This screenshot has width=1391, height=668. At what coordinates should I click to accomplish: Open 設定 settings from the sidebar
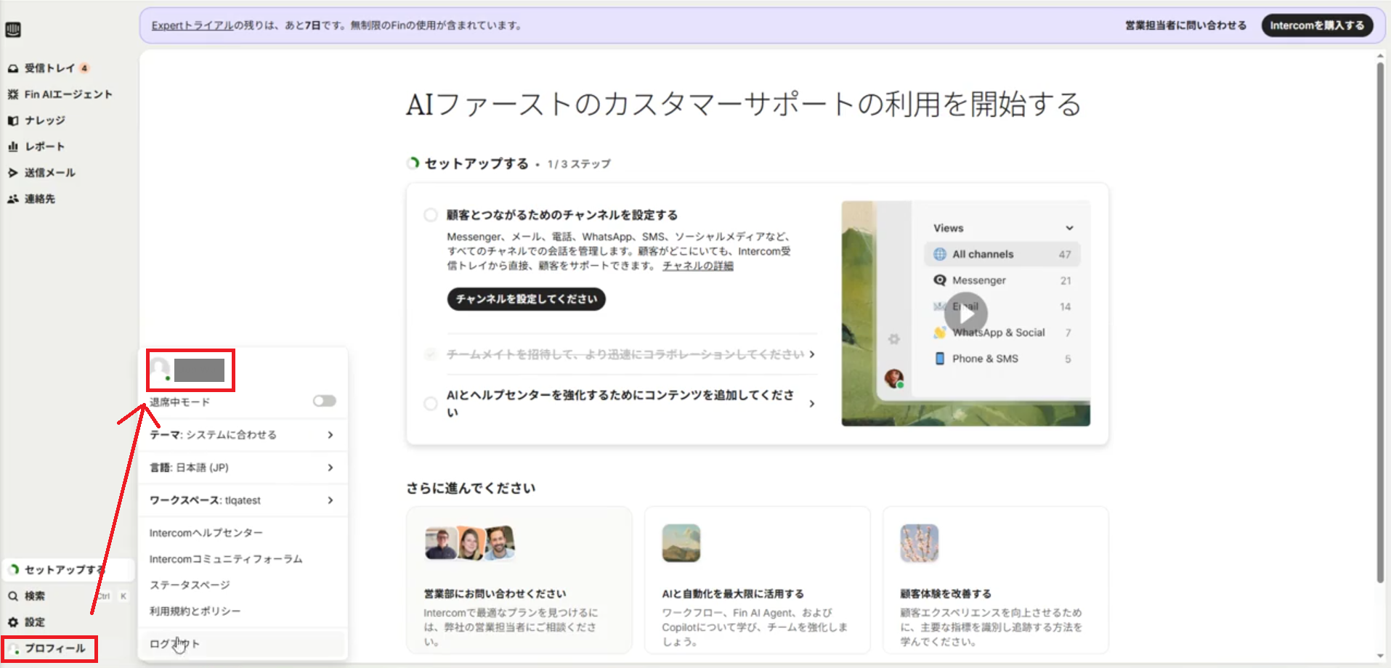27,622
